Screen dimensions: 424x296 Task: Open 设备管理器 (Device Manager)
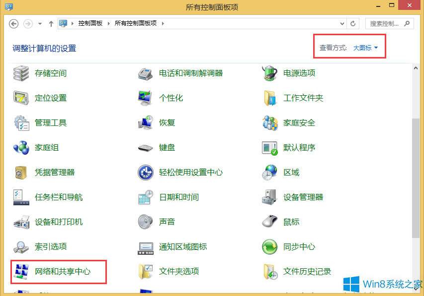click(x=303, y=197)
